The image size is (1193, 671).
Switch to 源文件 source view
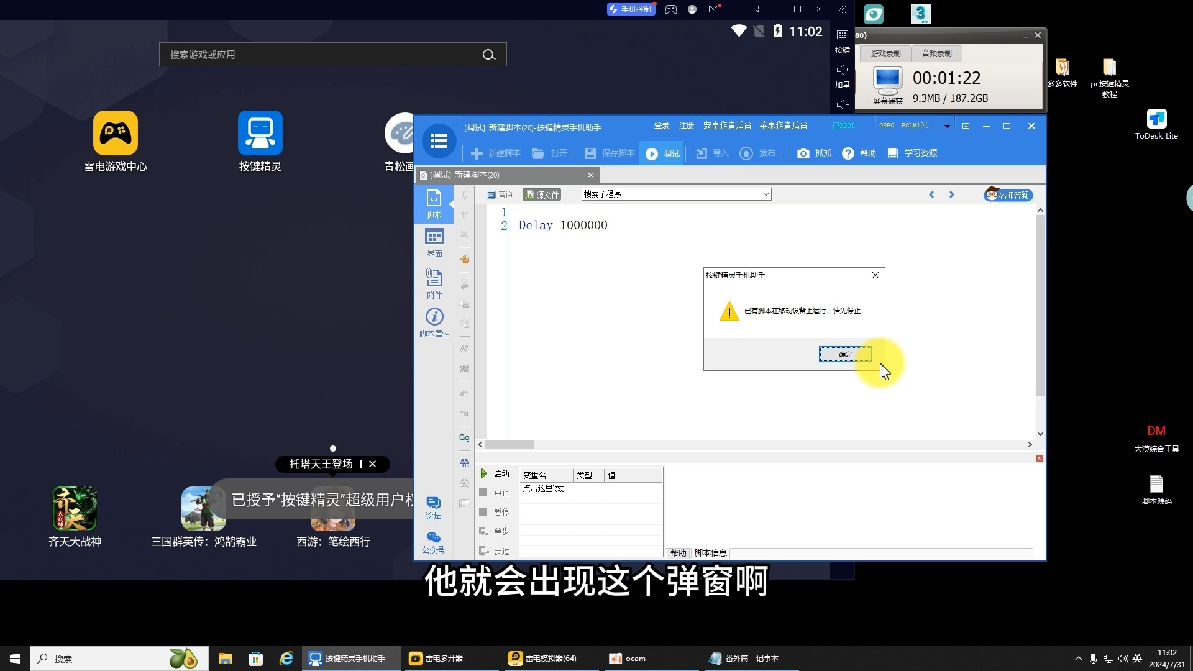click(542, 195)
